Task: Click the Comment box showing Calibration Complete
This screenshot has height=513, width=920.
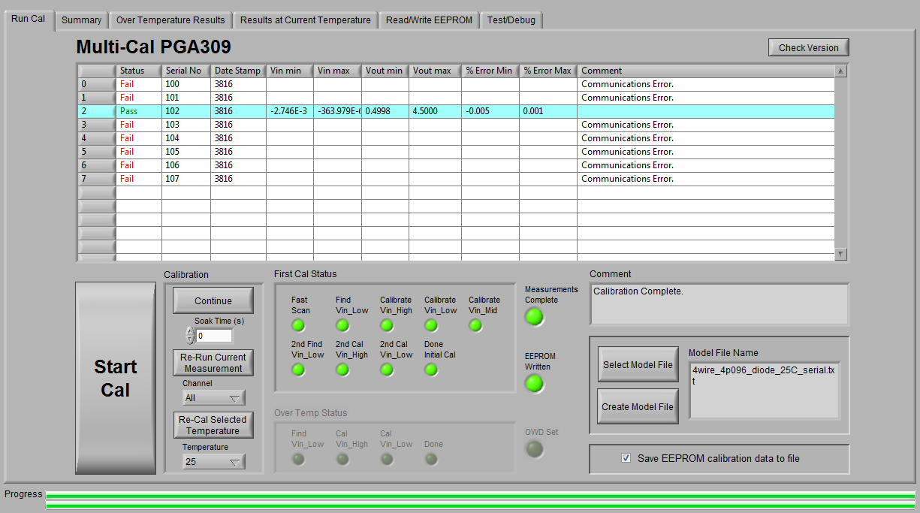Action: pyautogui.click(x=719, y=303)
